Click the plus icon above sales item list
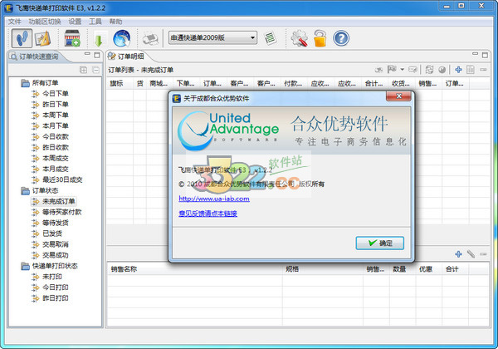 [458, 254]
